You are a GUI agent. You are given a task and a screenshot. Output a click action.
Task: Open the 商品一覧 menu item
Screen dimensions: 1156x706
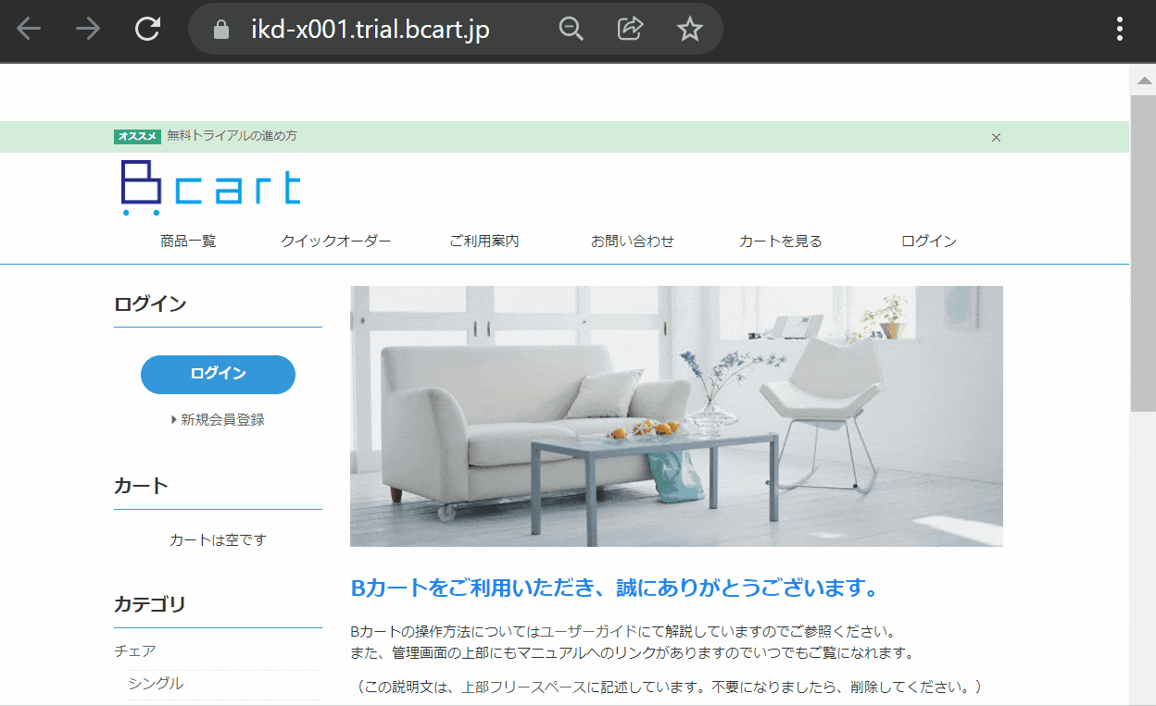188,241
